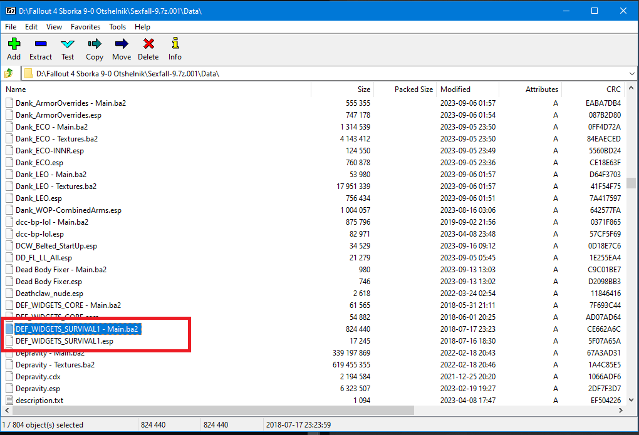Go up one folder level
Image resolution: width=639 pixels, height=435 pixels.
pos(9,73)
